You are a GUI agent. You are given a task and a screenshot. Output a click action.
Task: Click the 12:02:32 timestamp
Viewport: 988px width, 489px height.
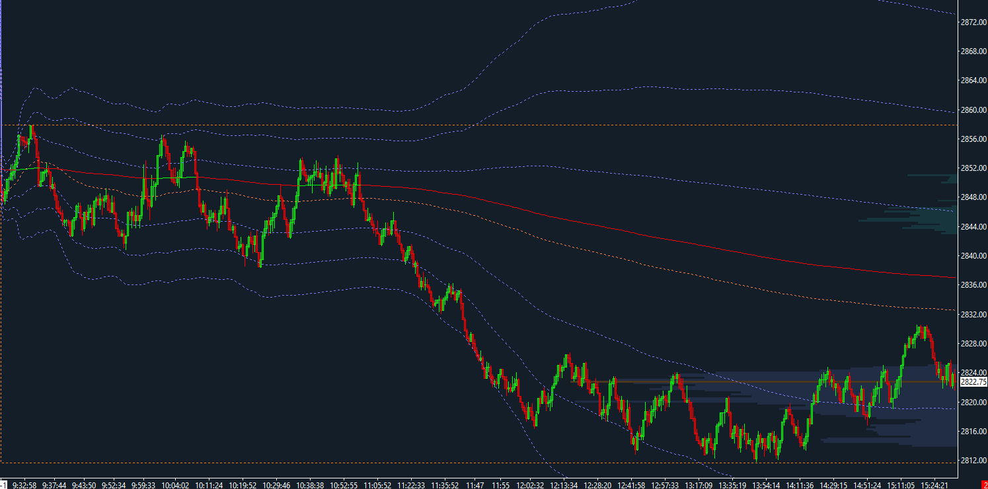coord(531,485)
